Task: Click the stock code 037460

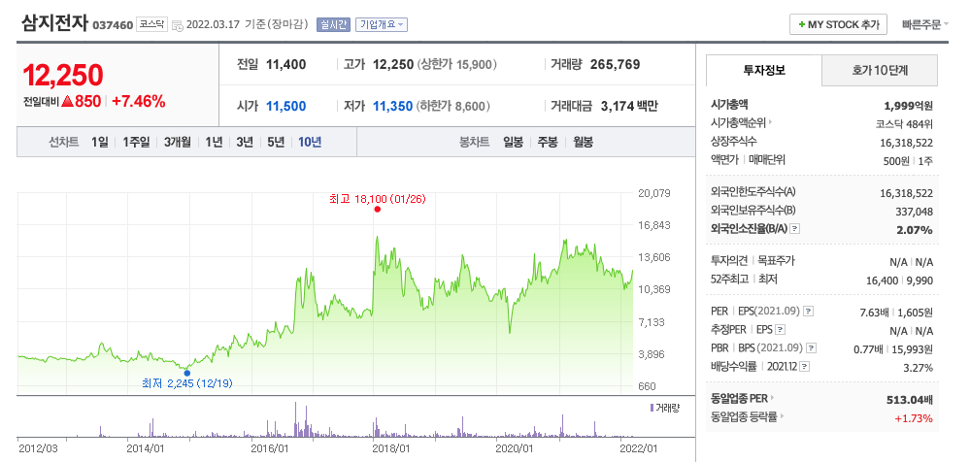Action: coord(113,25)
